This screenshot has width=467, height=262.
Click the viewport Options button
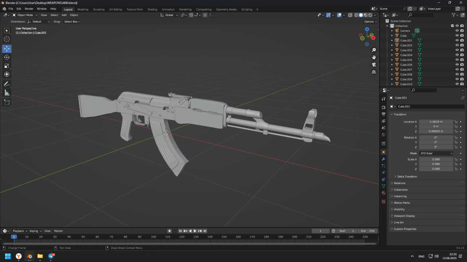coord(370,21)
